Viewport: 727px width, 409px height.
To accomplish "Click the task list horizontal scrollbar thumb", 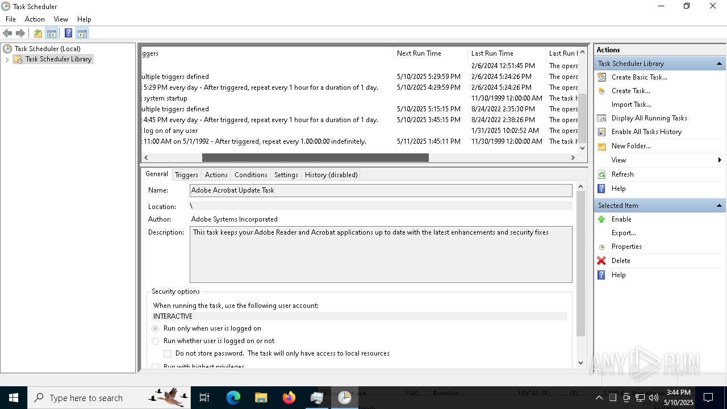I will (x=315, y=157).
